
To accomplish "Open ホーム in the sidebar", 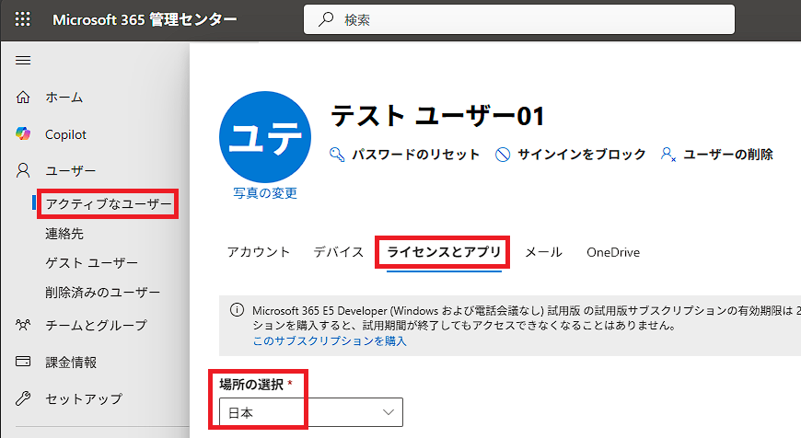I will click(x=64, y=97).
